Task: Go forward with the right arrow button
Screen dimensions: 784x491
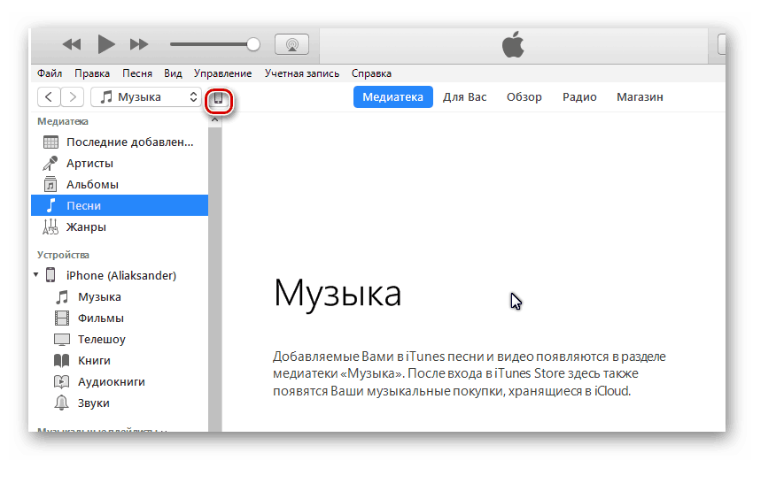Action: click(73, 97)
